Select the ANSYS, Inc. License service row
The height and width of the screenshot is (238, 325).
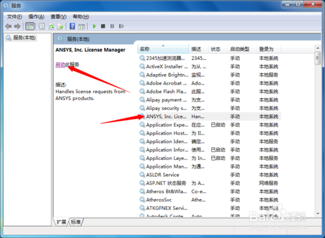[x=209, y=116]
